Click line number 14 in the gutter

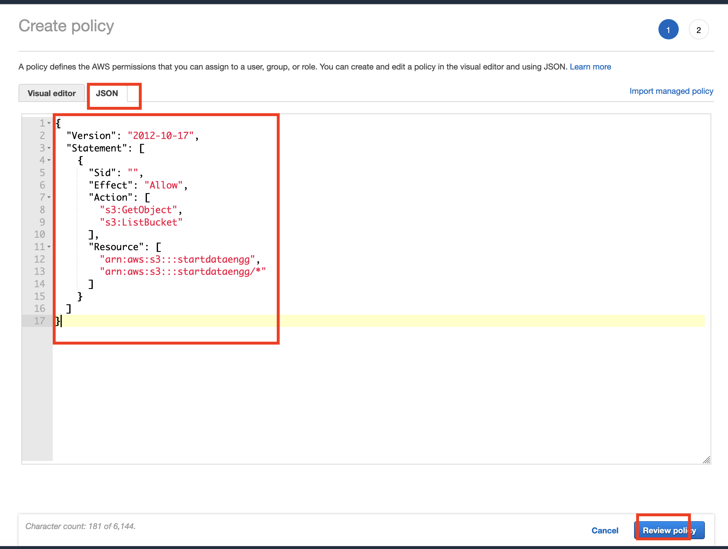(x=39, y=284)
